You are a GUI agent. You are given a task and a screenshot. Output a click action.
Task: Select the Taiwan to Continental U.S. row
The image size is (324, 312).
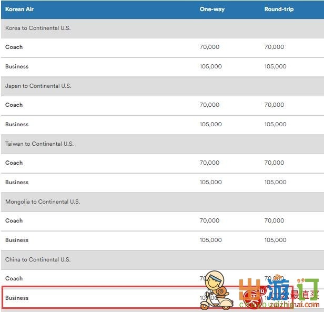163,144
